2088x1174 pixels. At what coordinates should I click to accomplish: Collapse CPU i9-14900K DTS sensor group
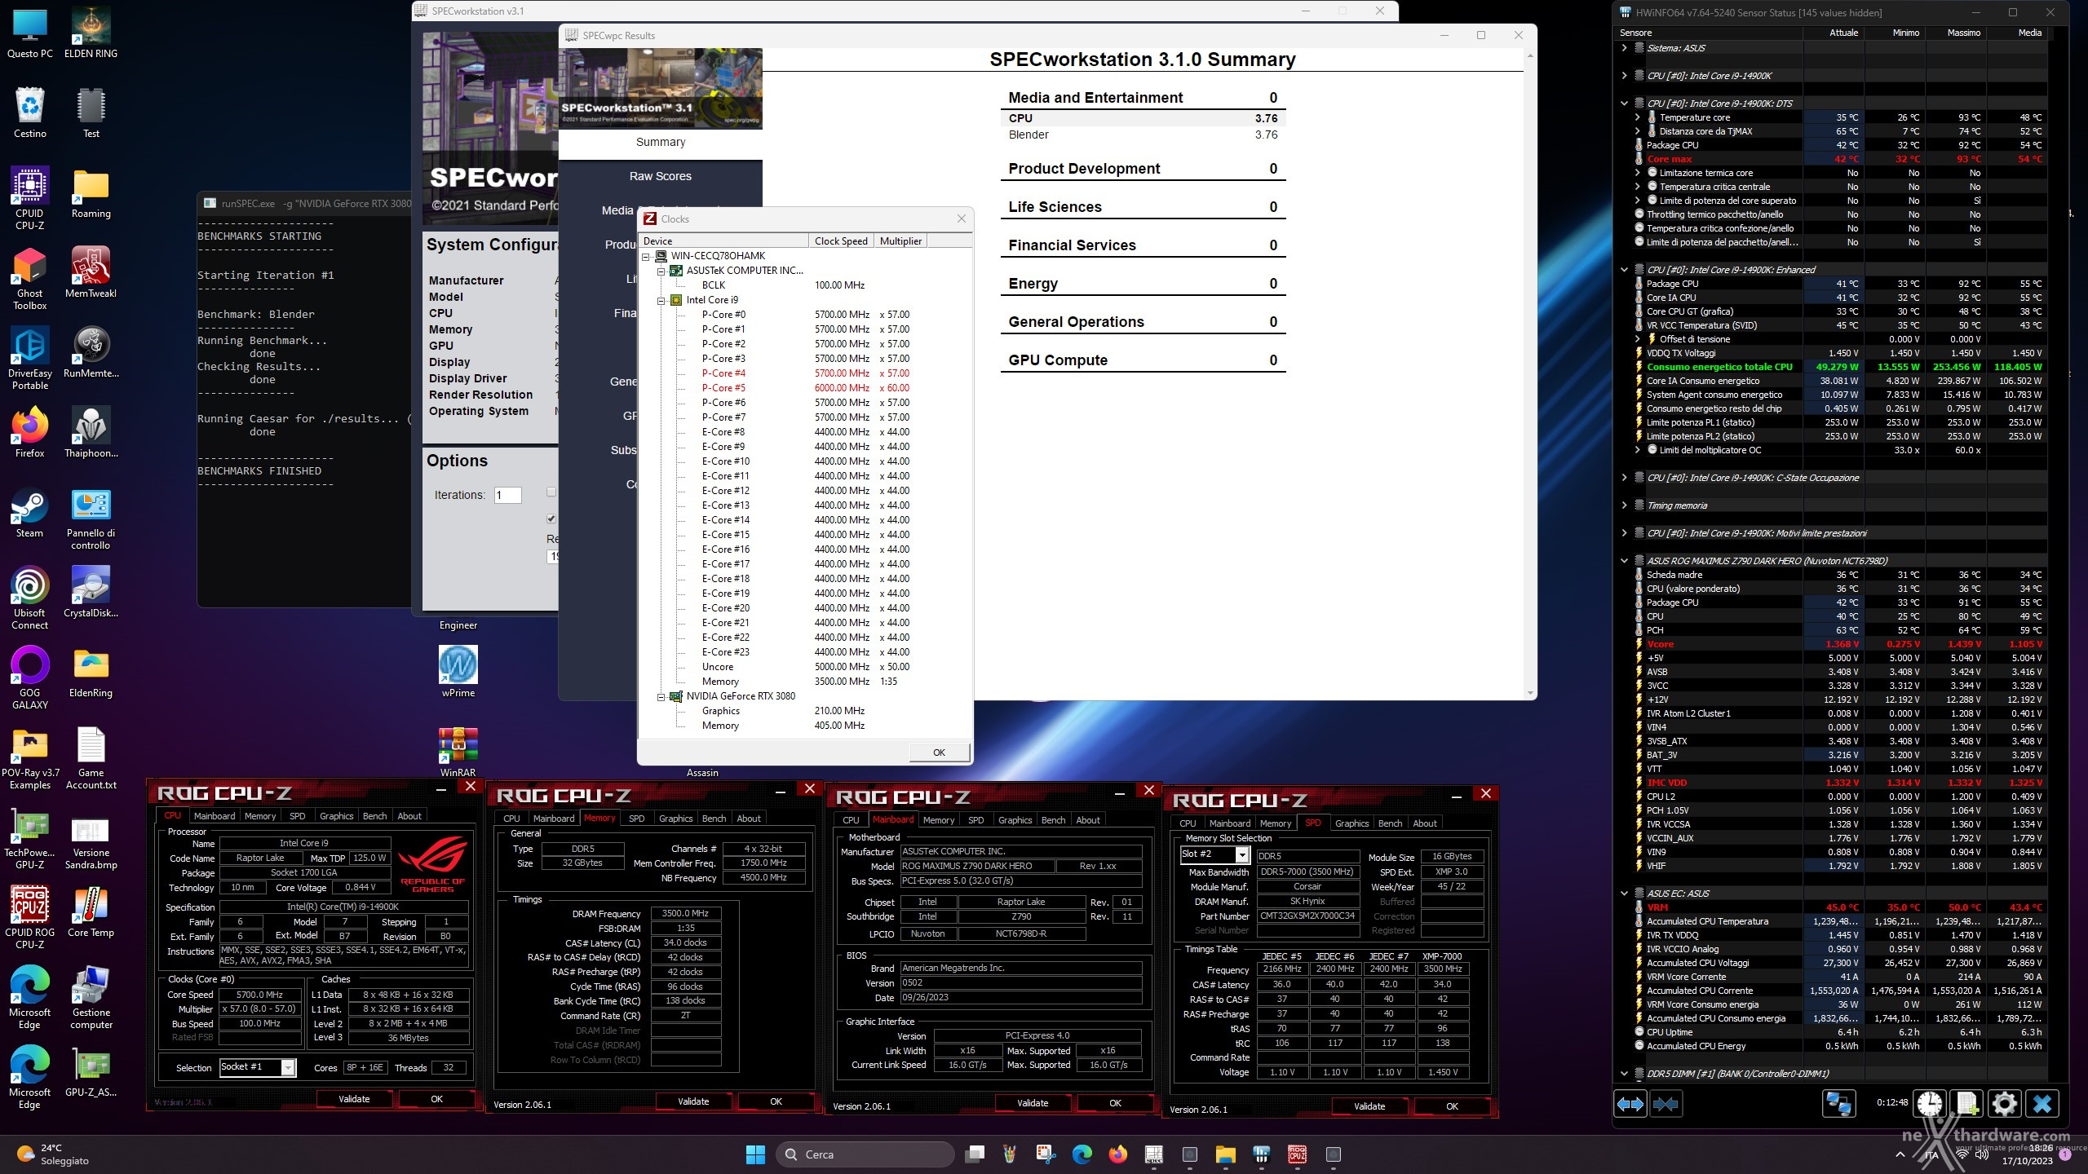click(x=1625, y=104)
